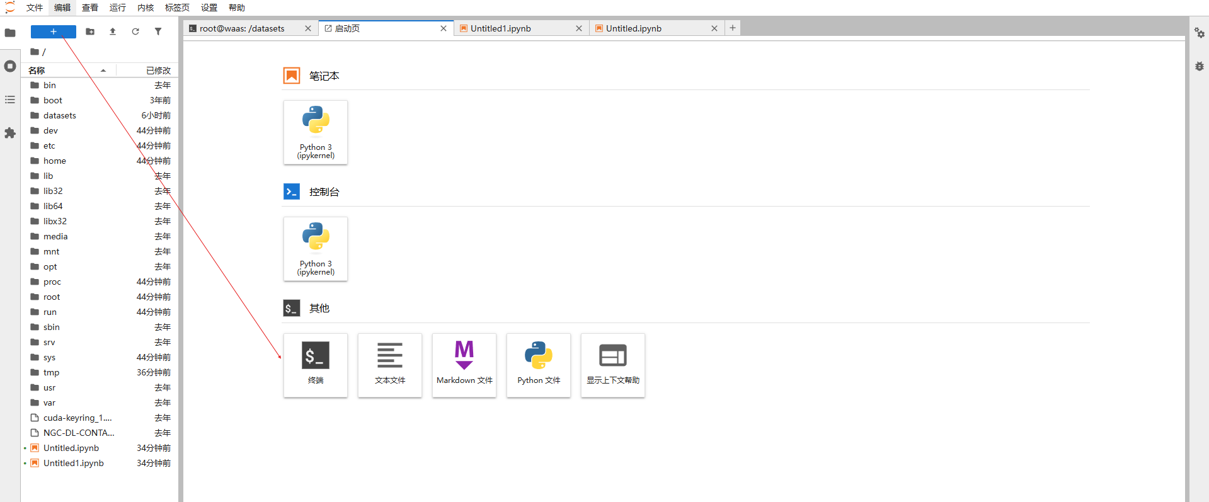Create a new 文本文件

point(389,365)
